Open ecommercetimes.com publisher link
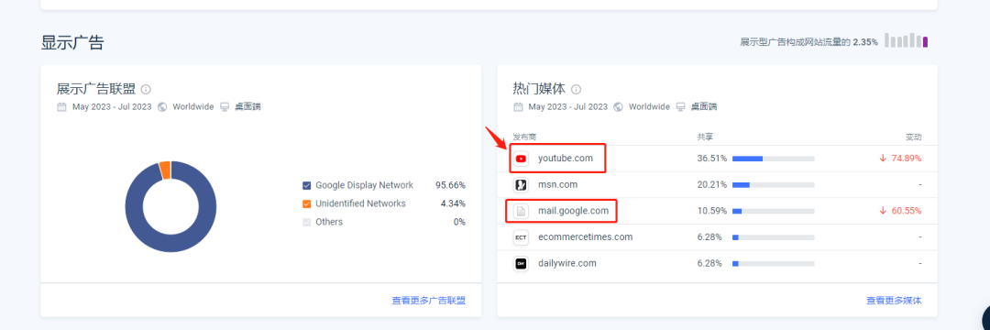The height and width of the screenshot is (330, 990). point(585,237)
